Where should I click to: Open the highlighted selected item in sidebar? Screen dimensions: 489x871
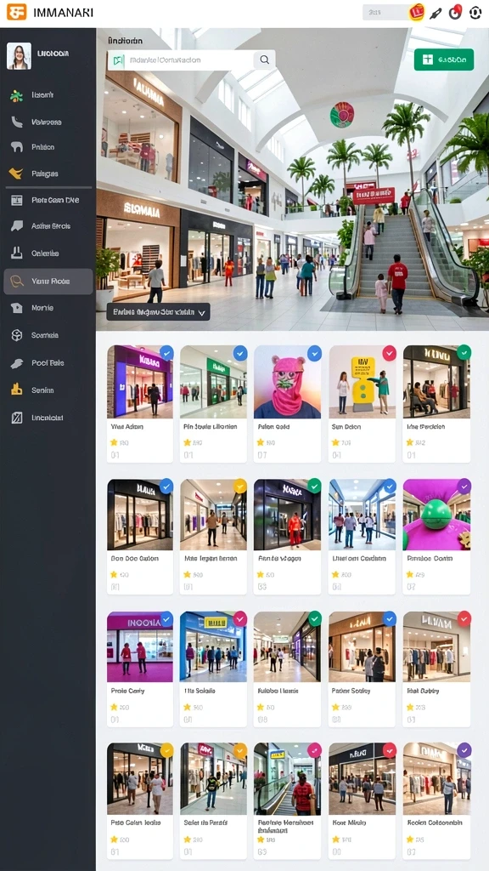pyautogui.click(x=48, y=281)
